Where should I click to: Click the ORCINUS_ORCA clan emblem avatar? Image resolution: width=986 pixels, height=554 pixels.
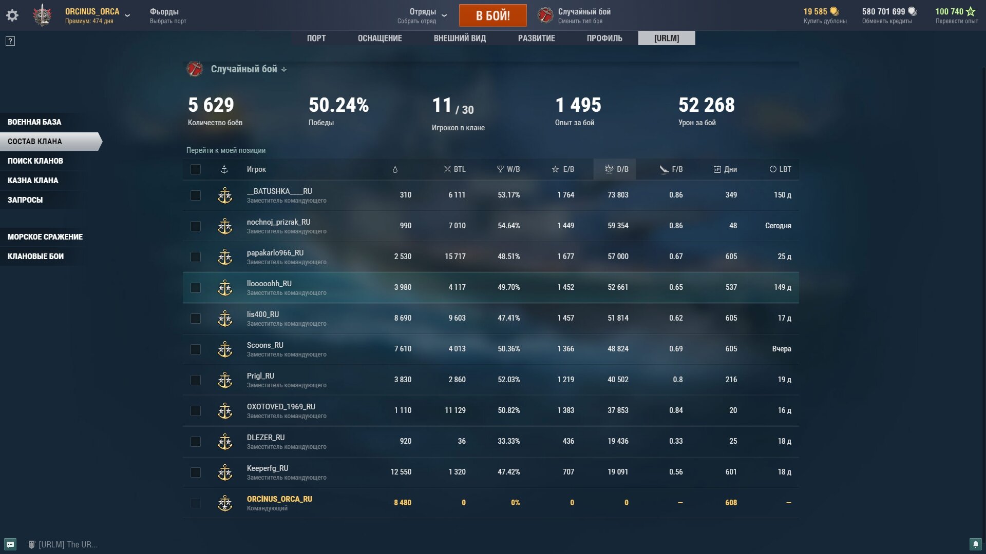[x=43, y=15]
